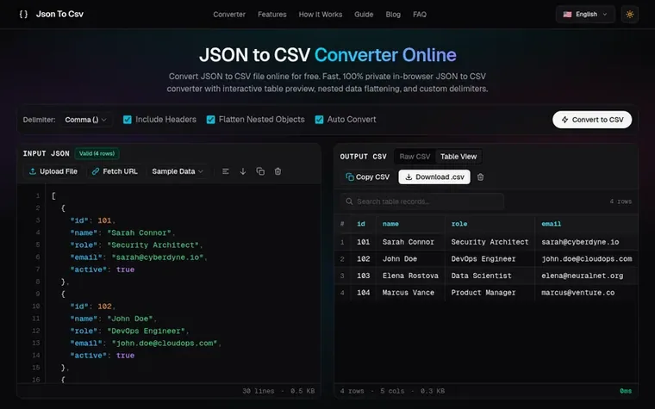Select the Marcus Vance table cell
Screen dimensions: 655x409
[409, 293]
